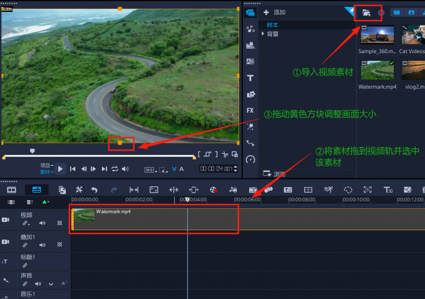This screenshot has width=425, height=299.
Task: Expand the 背景 folder in library tree
Action: [x=264, y=34]
